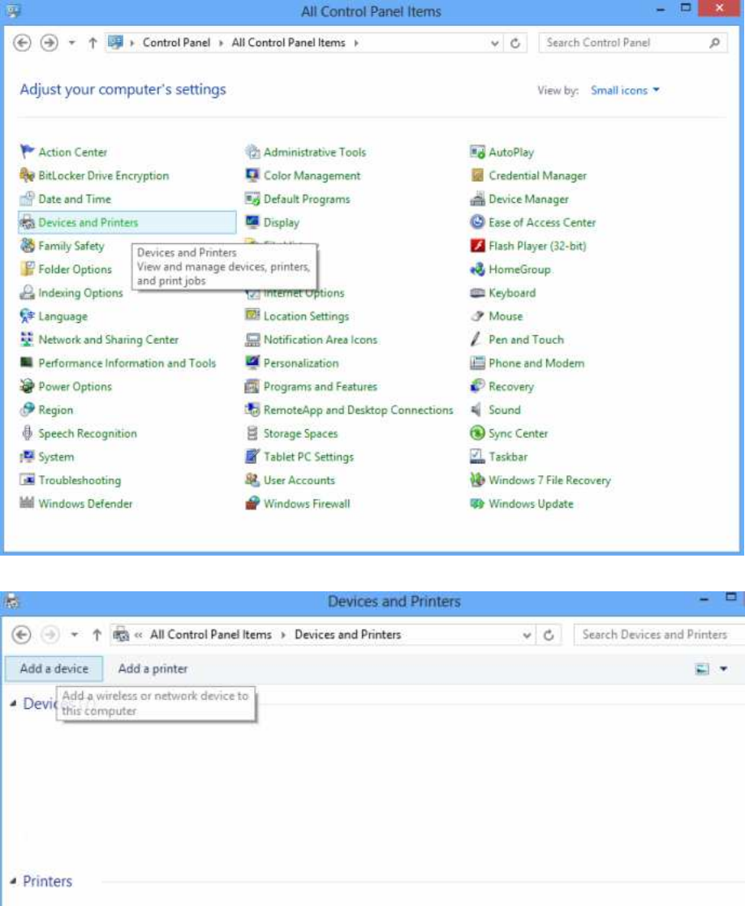Open the Power Options icon
Viewport: 745px width, 906px height.
point(27,387)
